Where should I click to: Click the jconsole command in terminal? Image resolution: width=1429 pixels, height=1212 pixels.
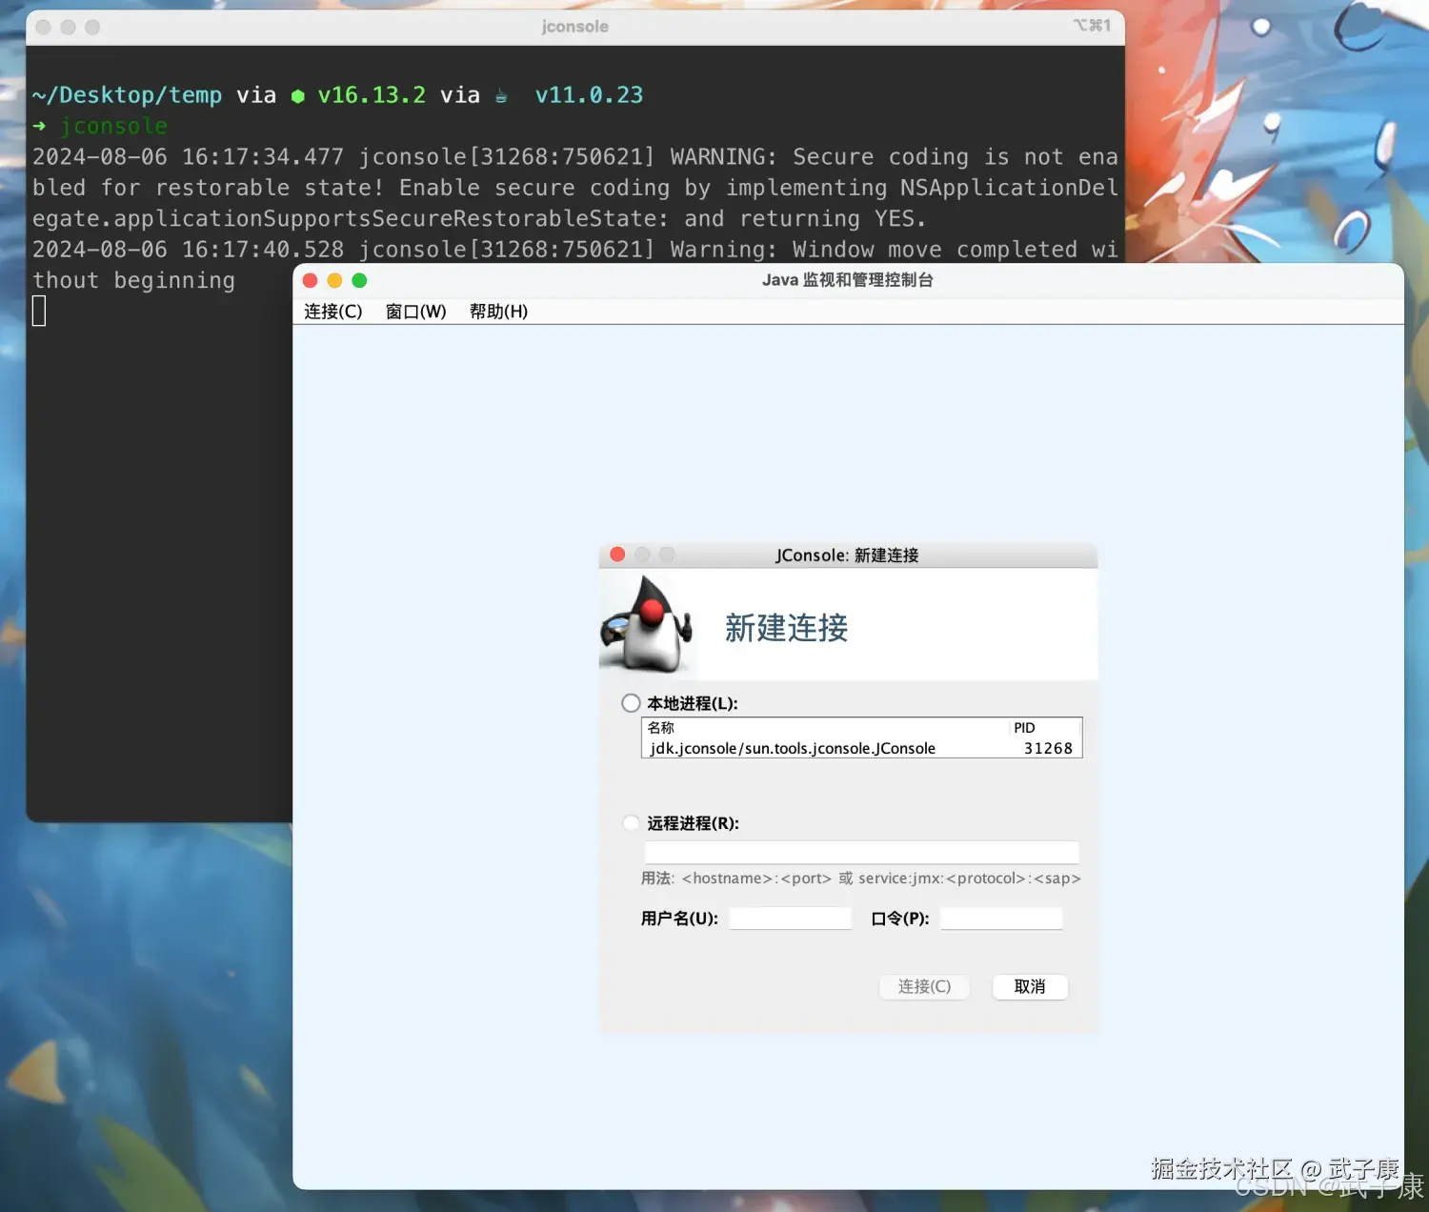tap(113, 126)
